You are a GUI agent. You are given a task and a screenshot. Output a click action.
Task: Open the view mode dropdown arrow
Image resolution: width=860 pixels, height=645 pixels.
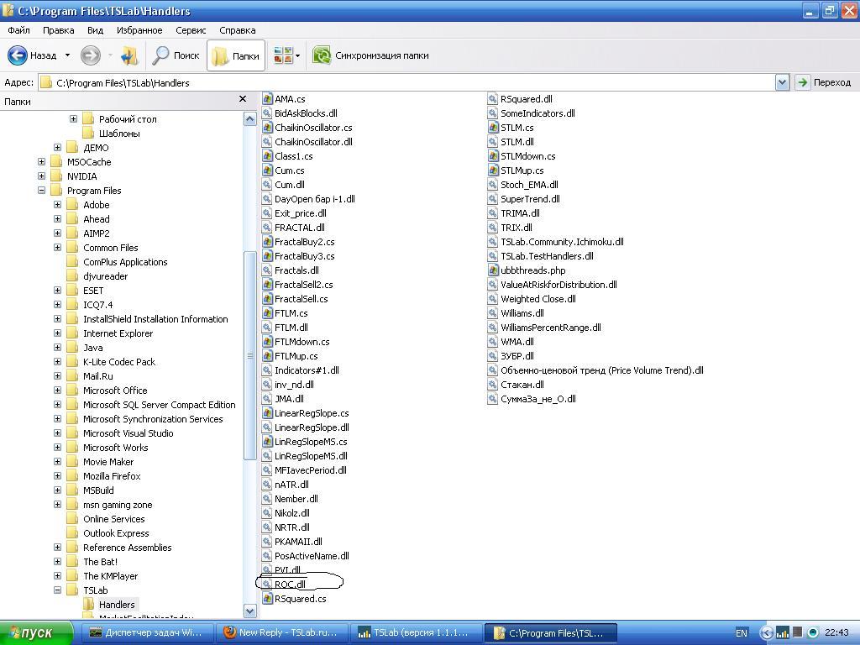(297, 56)
